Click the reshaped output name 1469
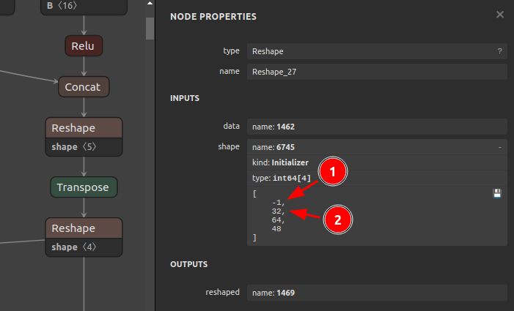This screenshot has width=514, height=311. 377,293
